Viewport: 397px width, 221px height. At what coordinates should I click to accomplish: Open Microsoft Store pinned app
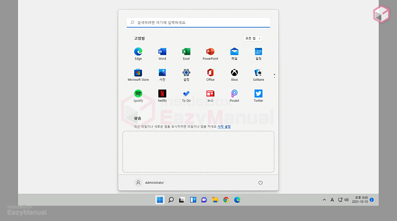(x=138, y=75)
